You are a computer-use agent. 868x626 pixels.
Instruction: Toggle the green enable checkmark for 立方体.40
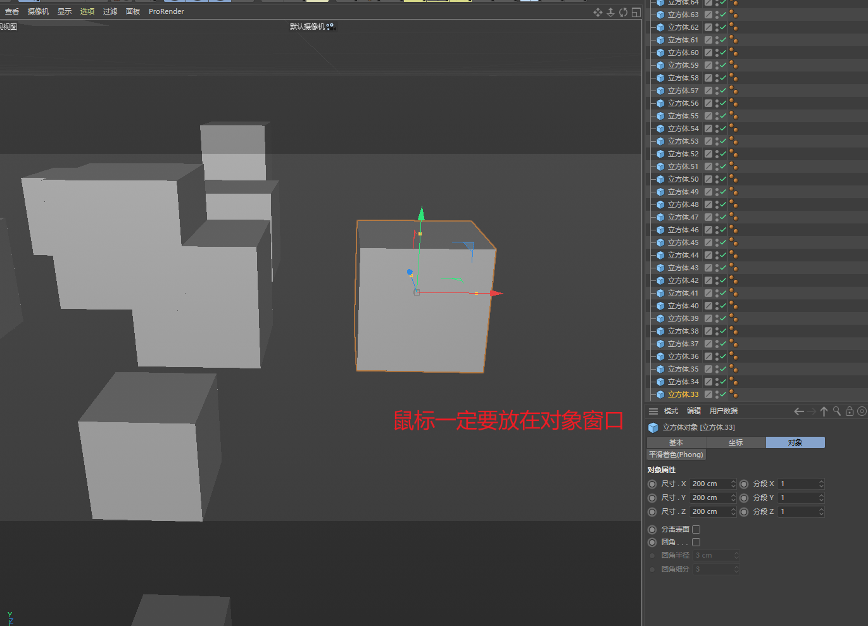pos(723,306)
